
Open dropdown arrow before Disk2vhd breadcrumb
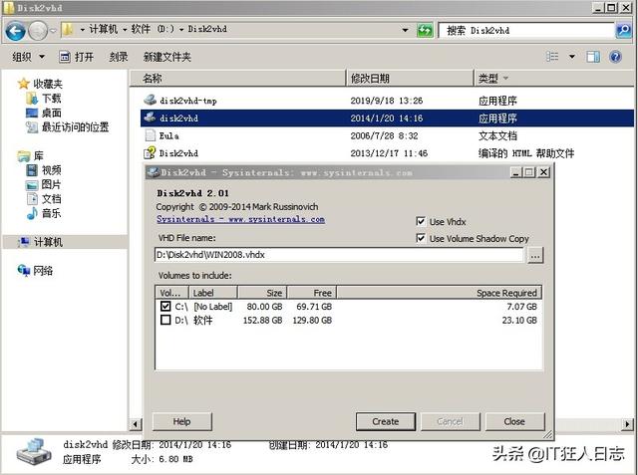coord(181,30)
